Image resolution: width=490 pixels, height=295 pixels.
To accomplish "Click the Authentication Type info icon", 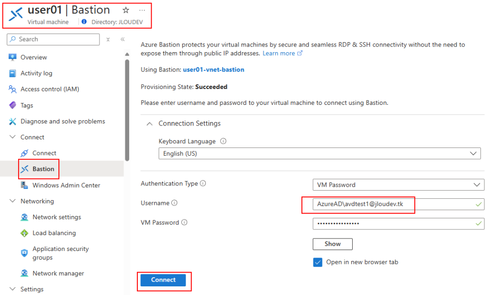I will tap(203, 183).
